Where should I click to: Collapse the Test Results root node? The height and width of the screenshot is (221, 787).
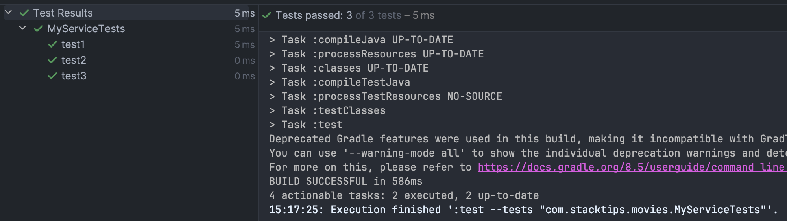point(8,13)
